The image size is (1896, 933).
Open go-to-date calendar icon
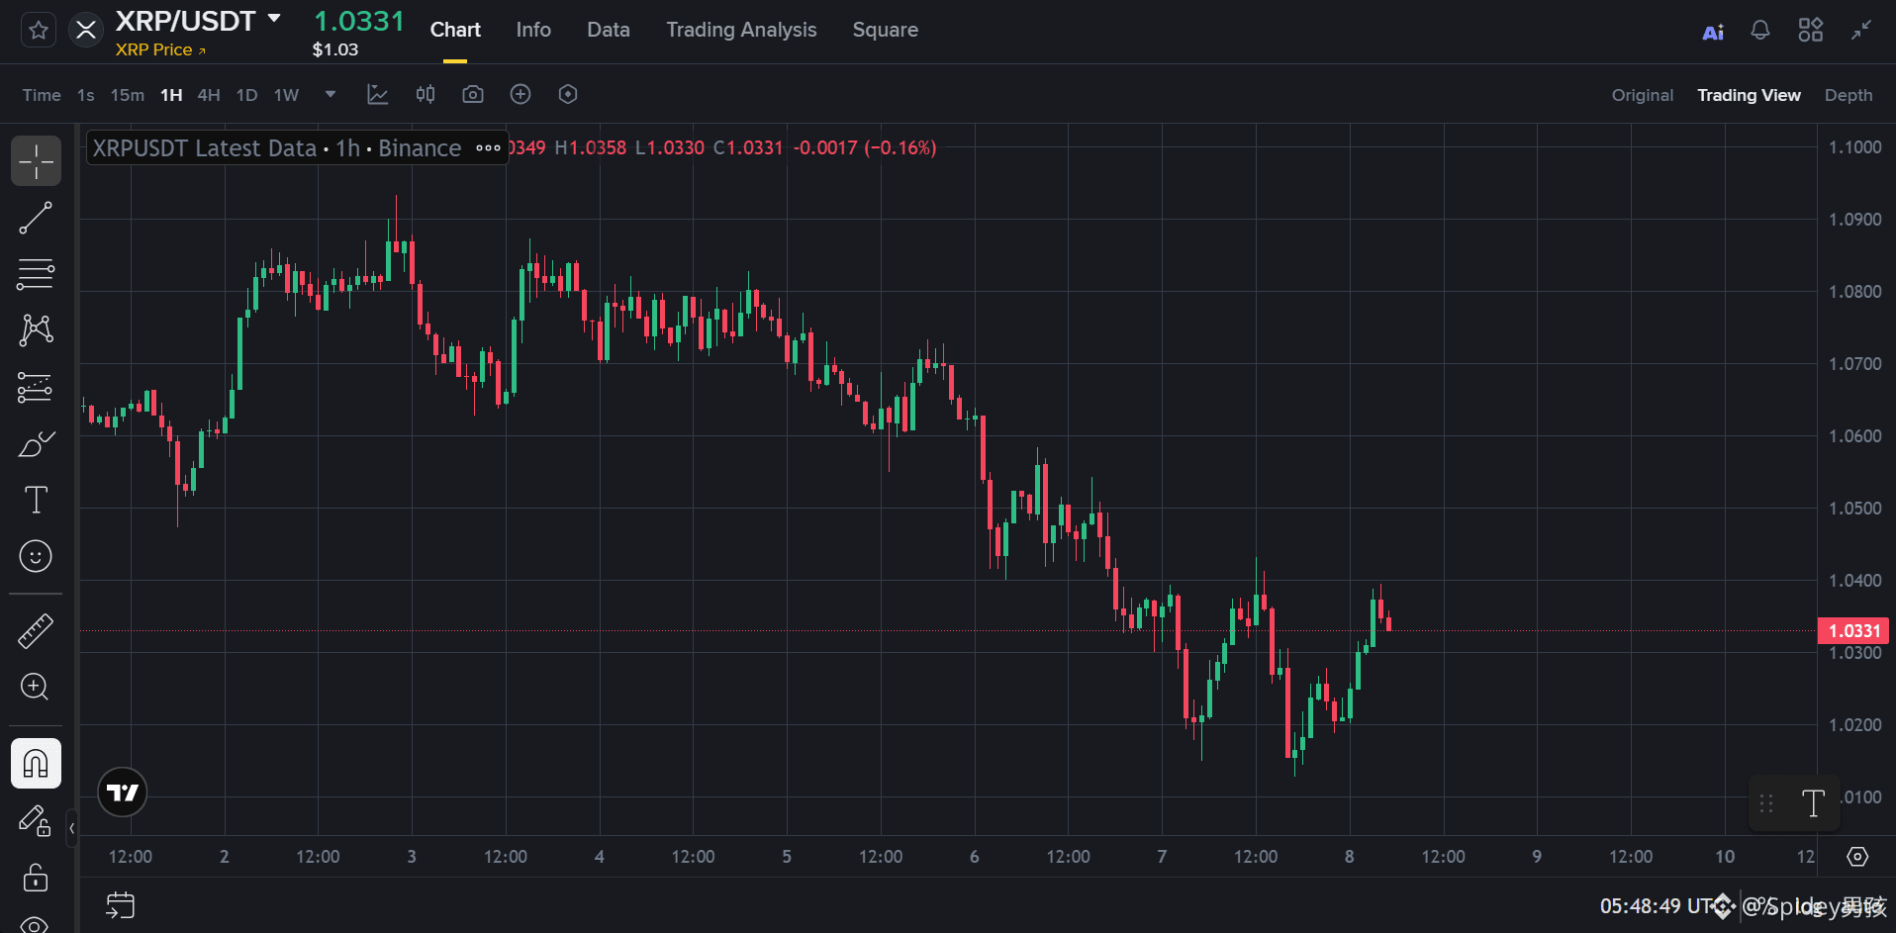(121, 905)
